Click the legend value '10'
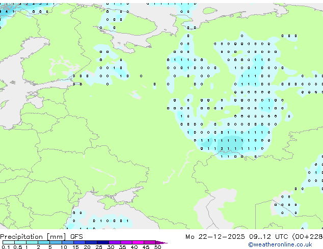323x249 pixels. pyautogui.click(x=64, y=247)
